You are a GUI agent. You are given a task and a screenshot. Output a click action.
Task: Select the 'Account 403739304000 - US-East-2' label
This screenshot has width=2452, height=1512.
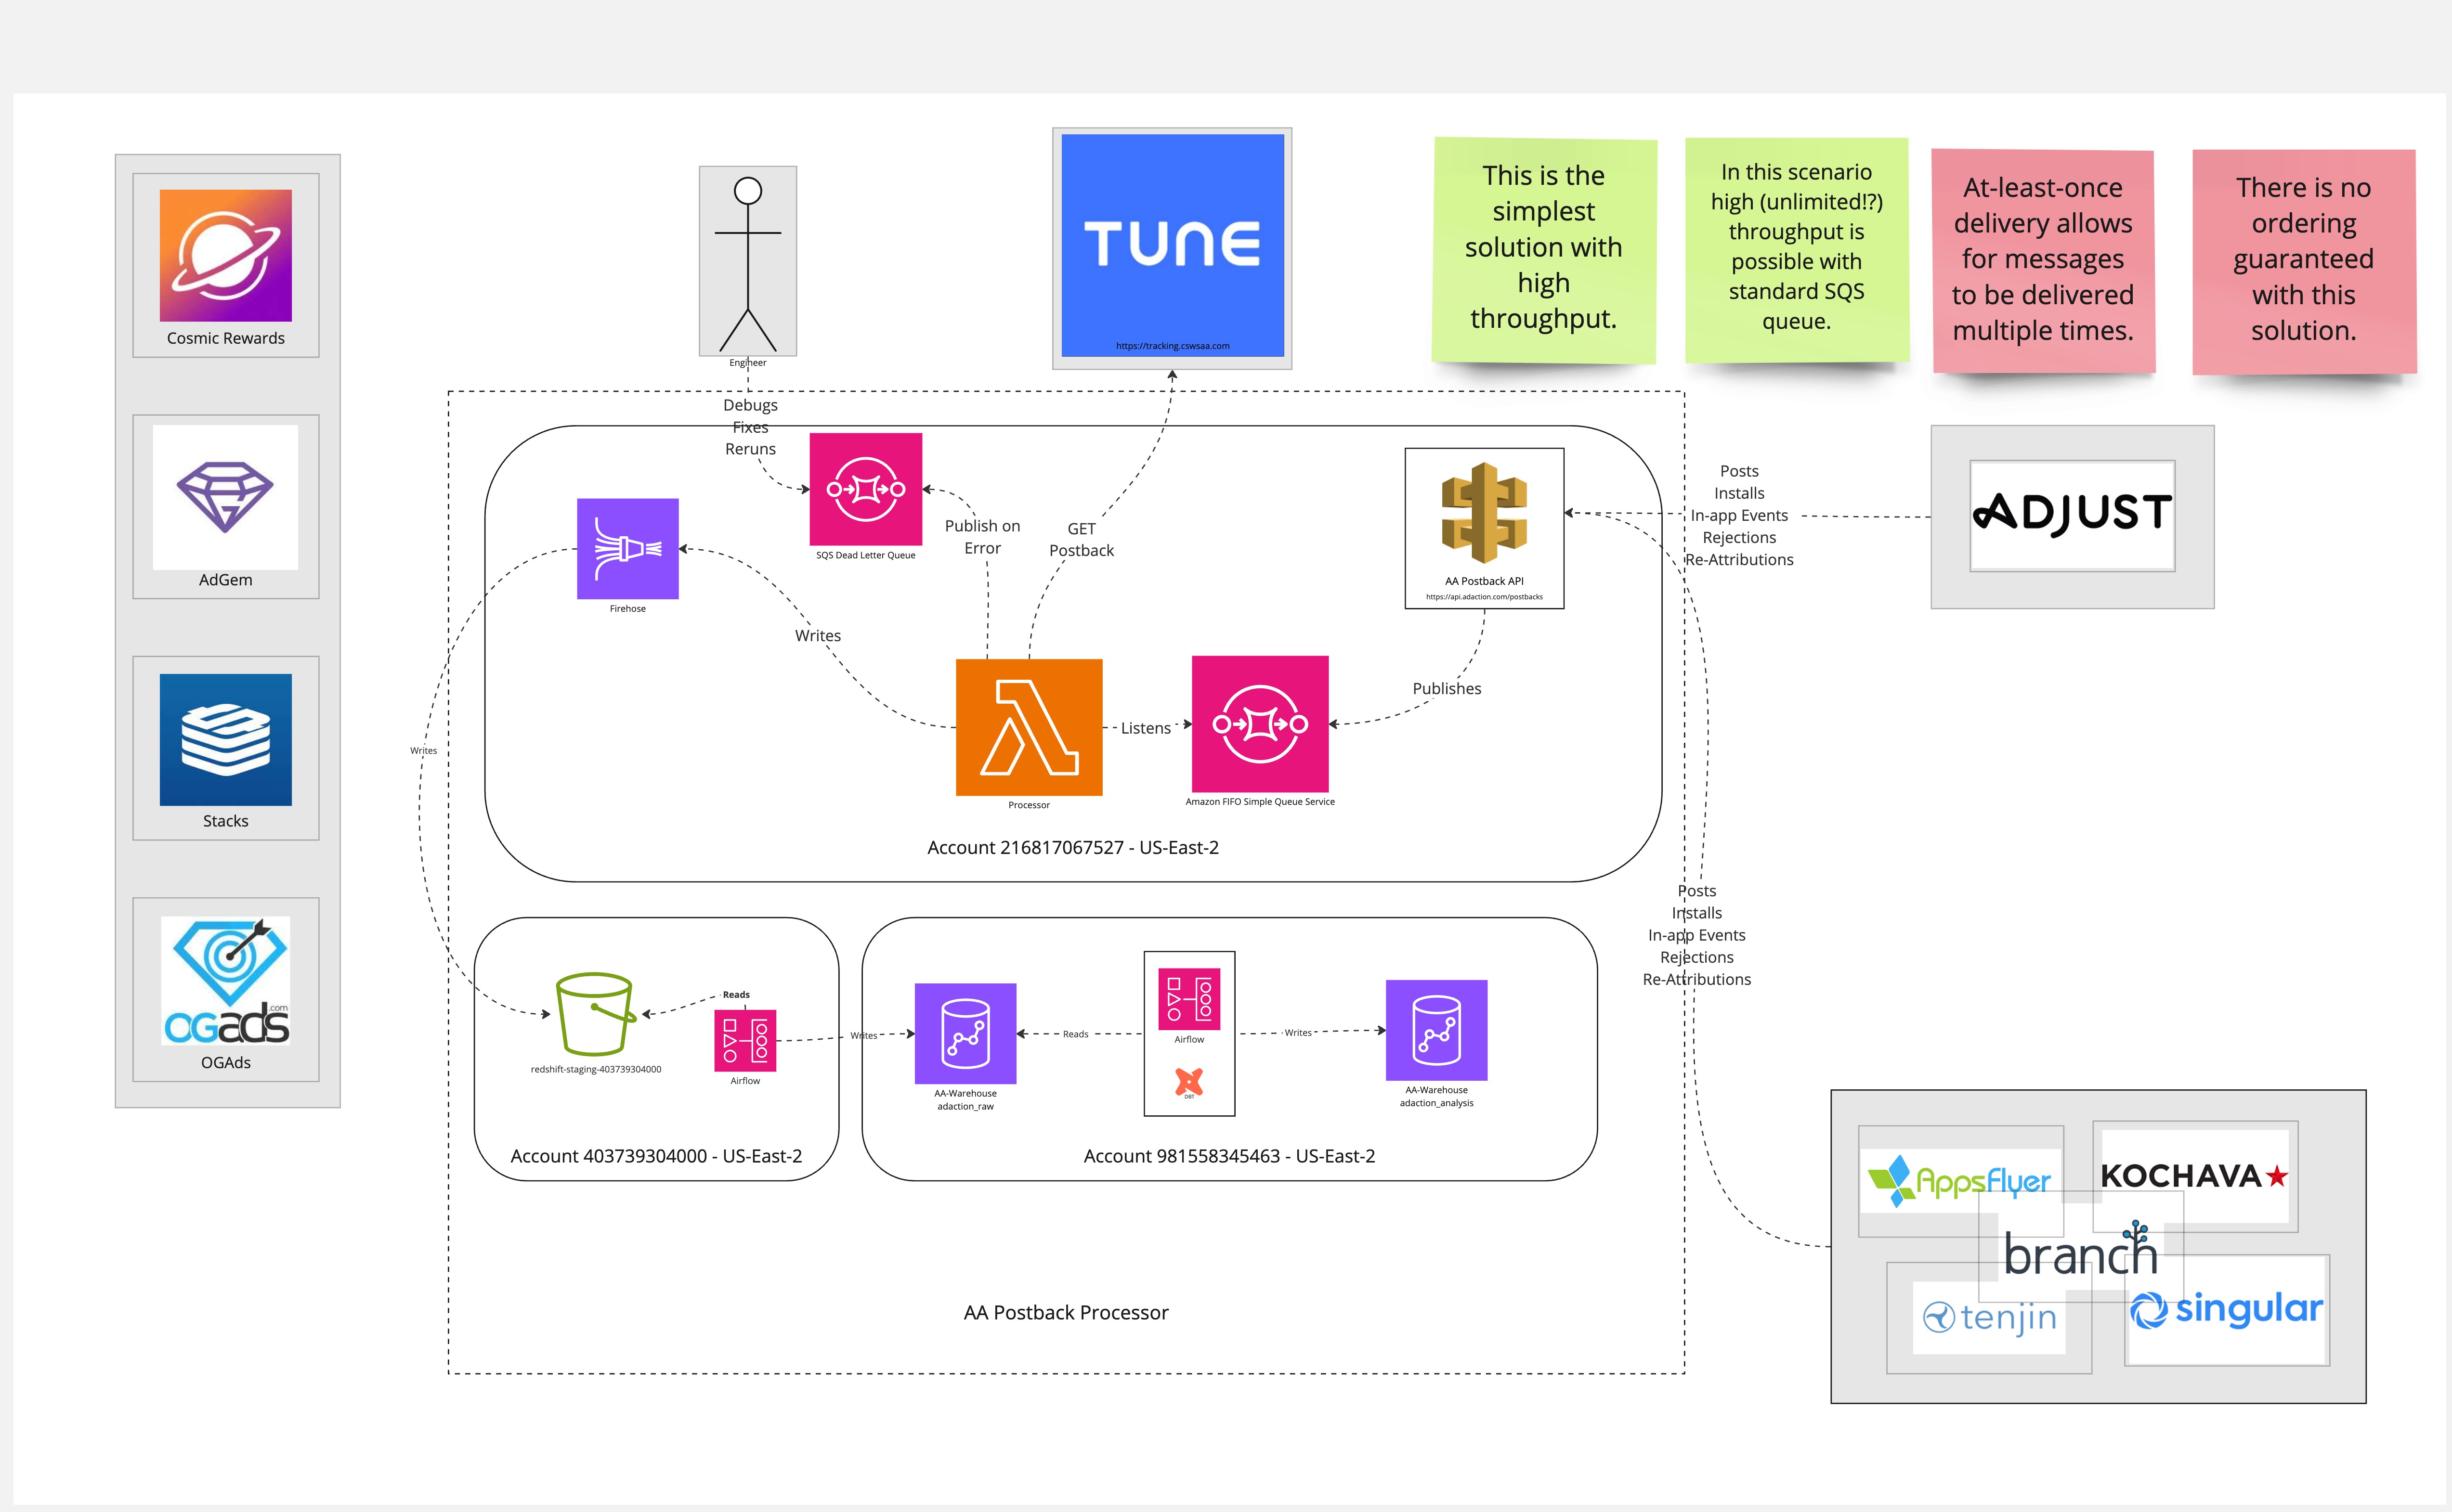pos(656,1156)
